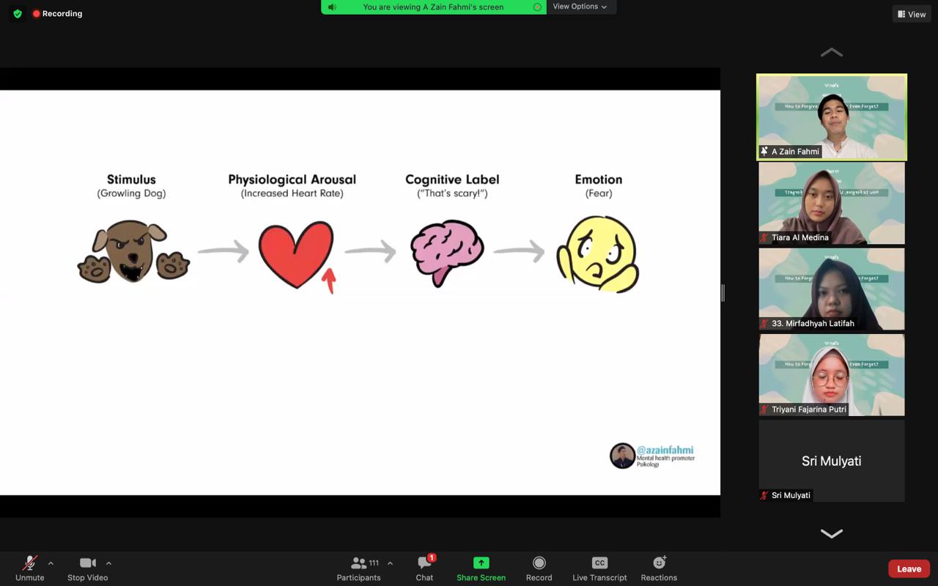
Task: Expand the arrow next to Participants count
Action: 390,563
